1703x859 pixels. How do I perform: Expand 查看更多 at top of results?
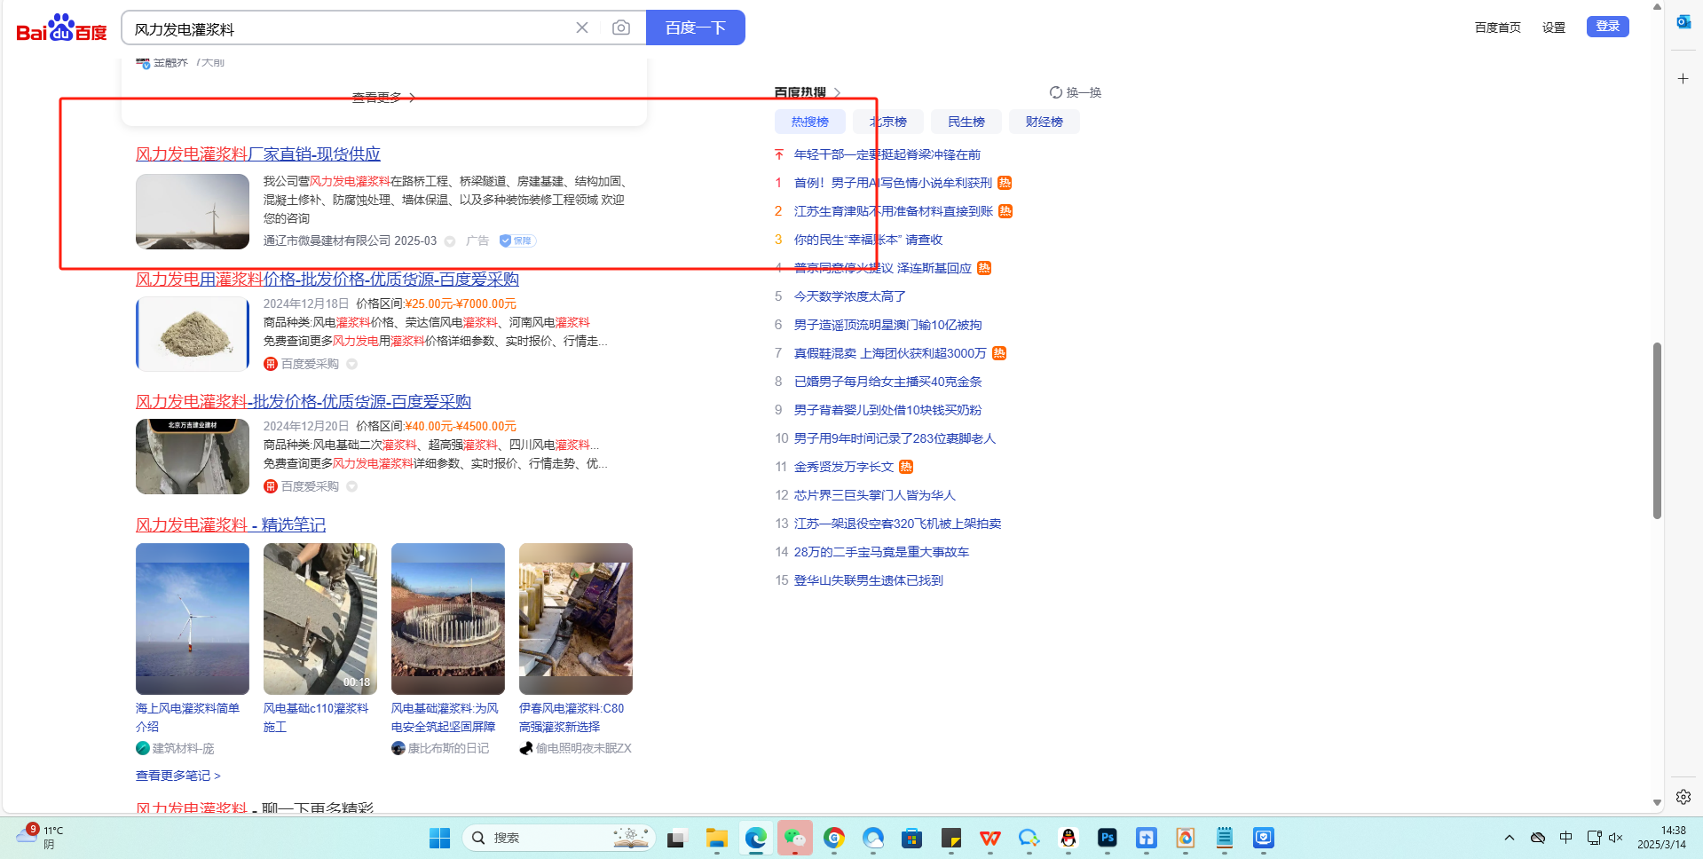click(x=383, y=98)
